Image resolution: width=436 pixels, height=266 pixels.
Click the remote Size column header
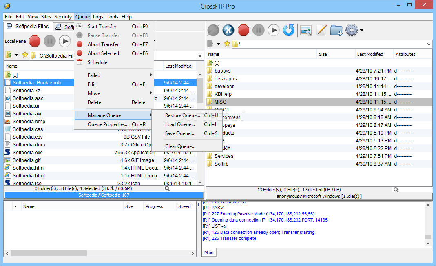click(336, 54)
